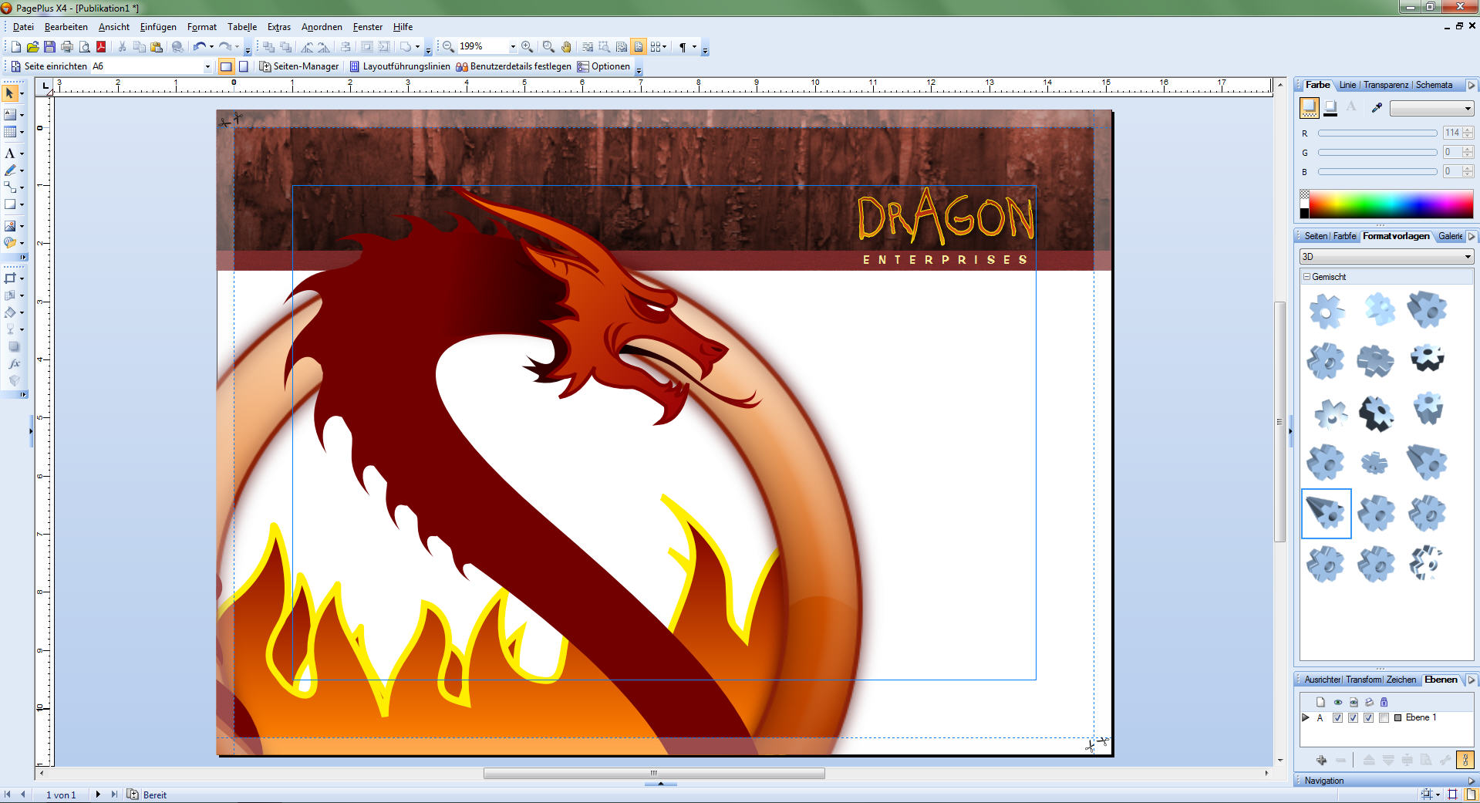Toggle visibility checkbox for Ebene 1
The image size is (1480, 803).
1338,717
